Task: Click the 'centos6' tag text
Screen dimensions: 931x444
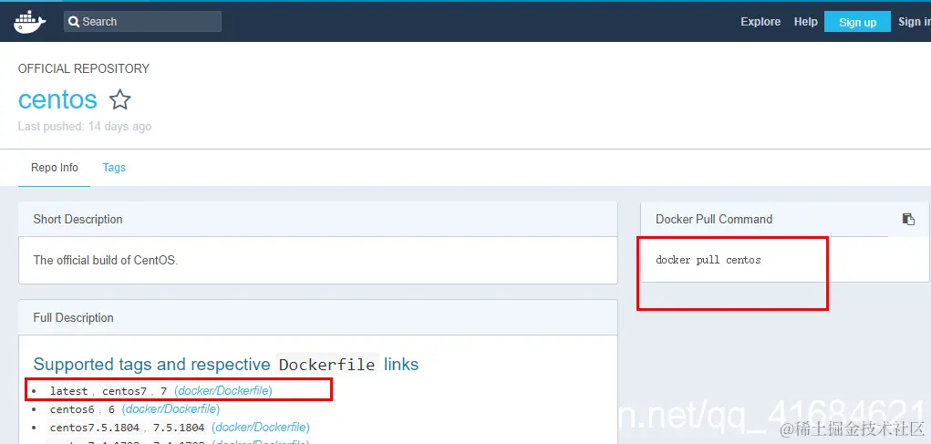Action: click(x=72, y=409)
